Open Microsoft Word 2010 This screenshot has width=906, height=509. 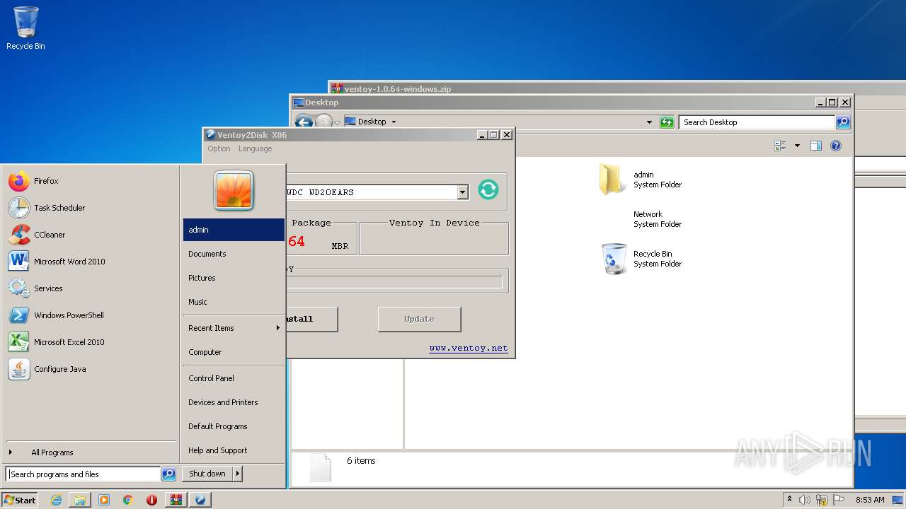[90, 262]
